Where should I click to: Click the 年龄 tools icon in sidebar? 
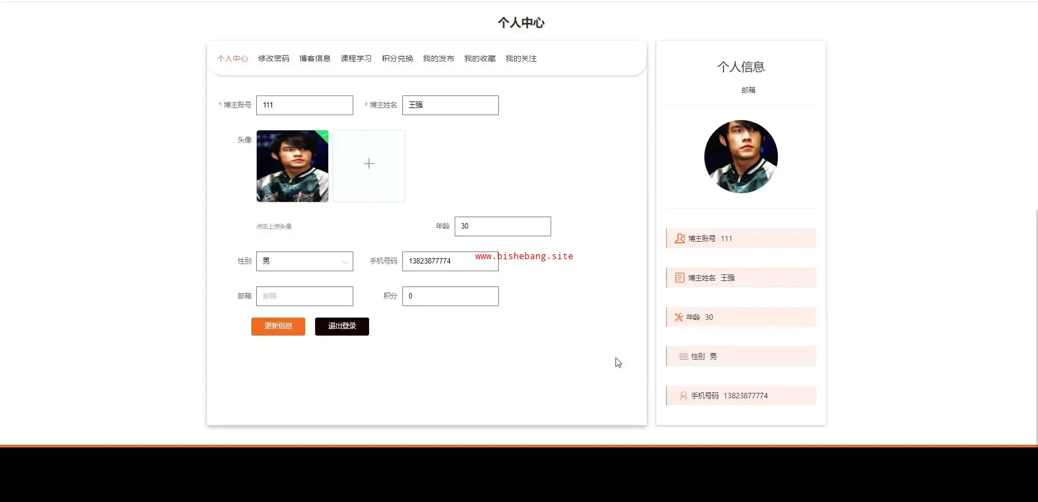point(679,317)
